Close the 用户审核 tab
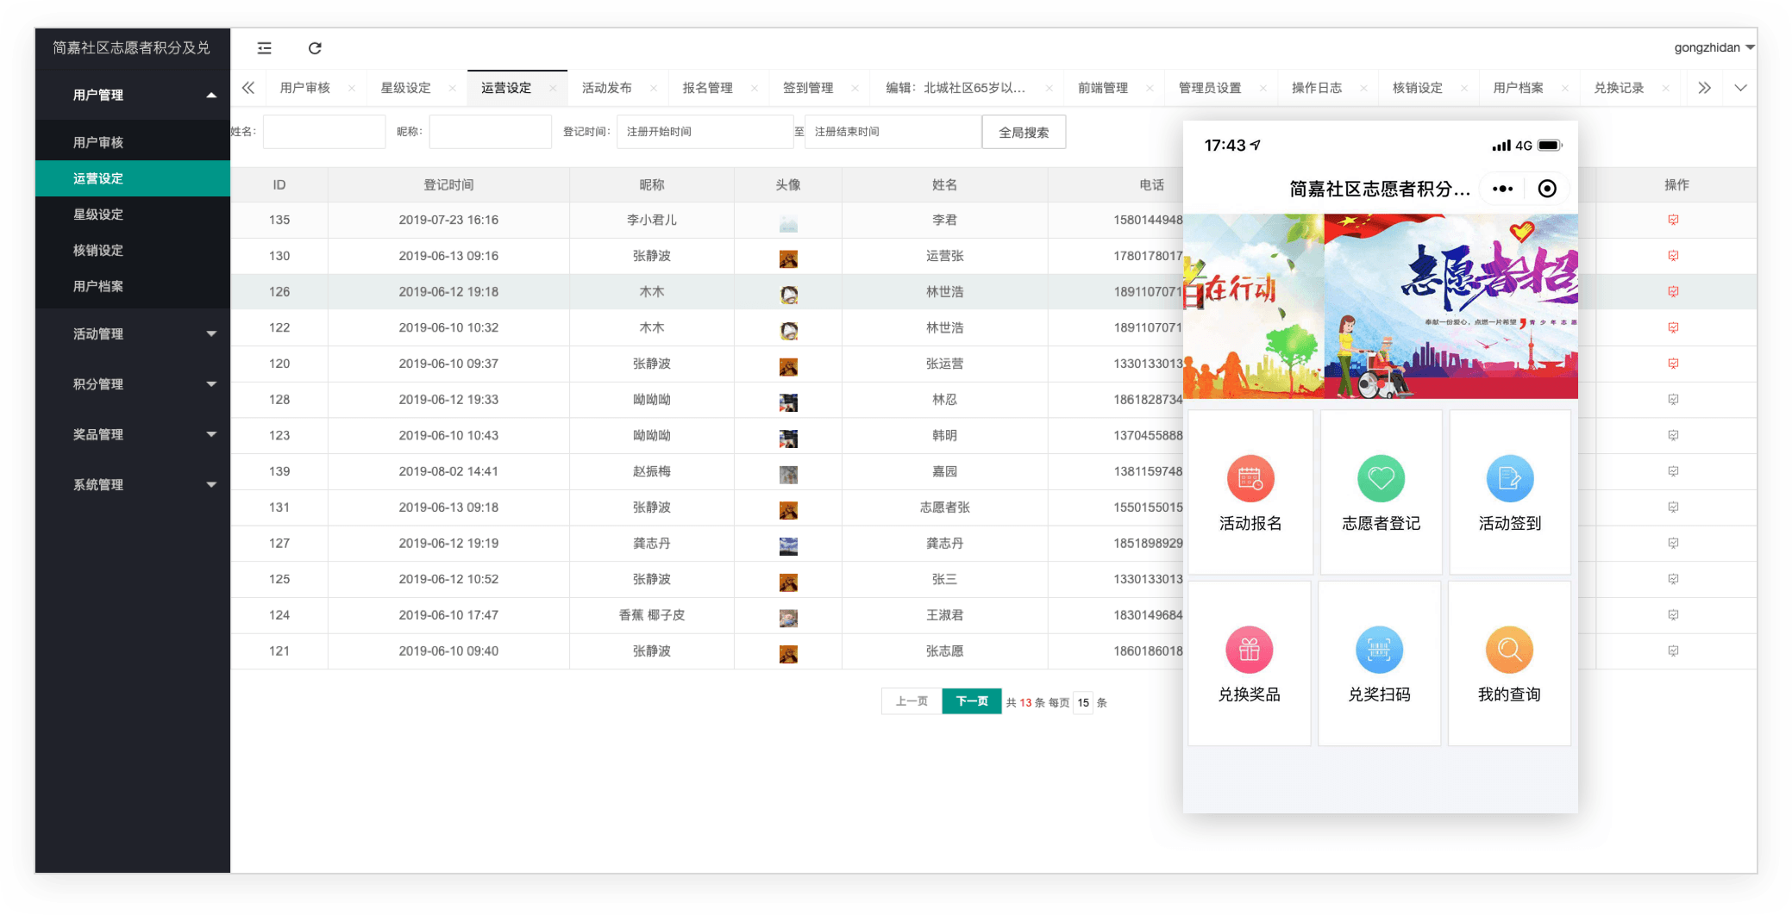Screen dimensions: 1792x915 (352, 88)
